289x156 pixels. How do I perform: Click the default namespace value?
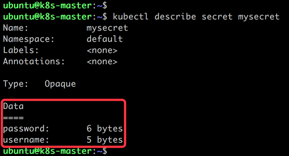click(x=105, y=39)
